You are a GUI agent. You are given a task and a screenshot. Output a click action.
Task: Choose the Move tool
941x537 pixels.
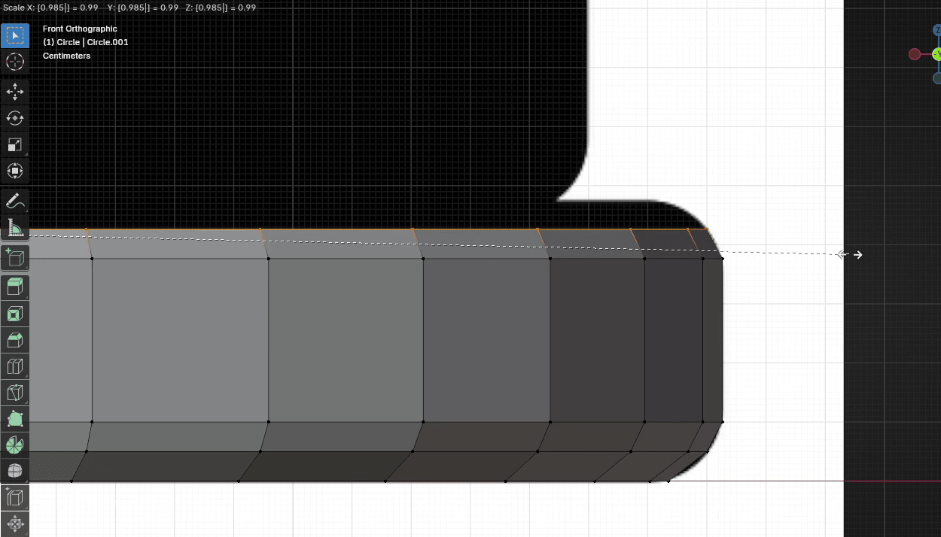coord(15,92)
